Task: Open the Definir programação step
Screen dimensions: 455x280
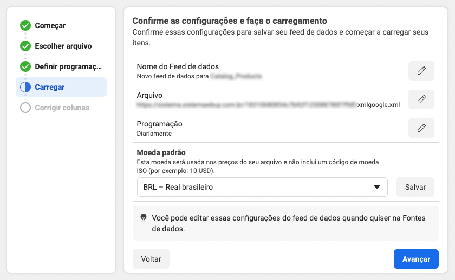Action: [68, 66]
